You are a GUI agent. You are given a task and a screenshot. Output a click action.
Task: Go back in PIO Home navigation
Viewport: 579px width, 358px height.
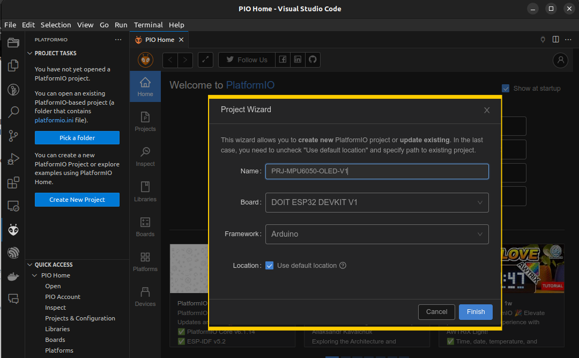pos(170,60)
